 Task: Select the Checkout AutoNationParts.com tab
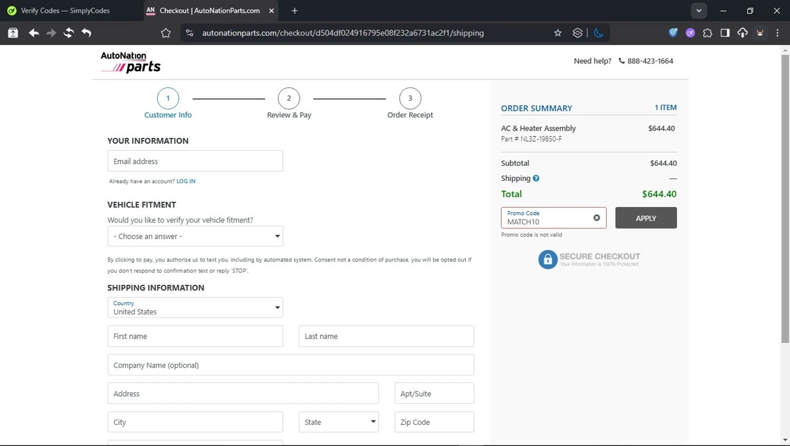click(210, 11)
